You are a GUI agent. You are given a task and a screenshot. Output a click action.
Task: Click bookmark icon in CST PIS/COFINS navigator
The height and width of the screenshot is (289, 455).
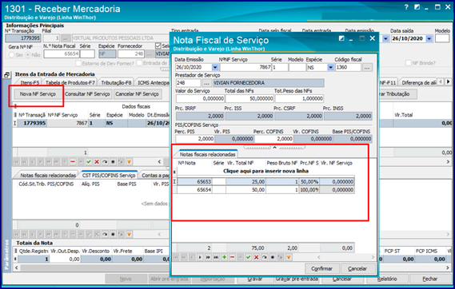[114, 234]
